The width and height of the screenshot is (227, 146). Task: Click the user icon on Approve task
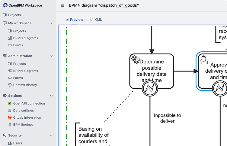[204, 59]
